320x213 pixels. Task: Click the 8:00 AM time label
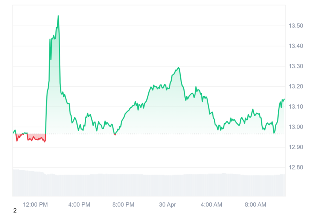pyautogui.click(x=256, y=205)
